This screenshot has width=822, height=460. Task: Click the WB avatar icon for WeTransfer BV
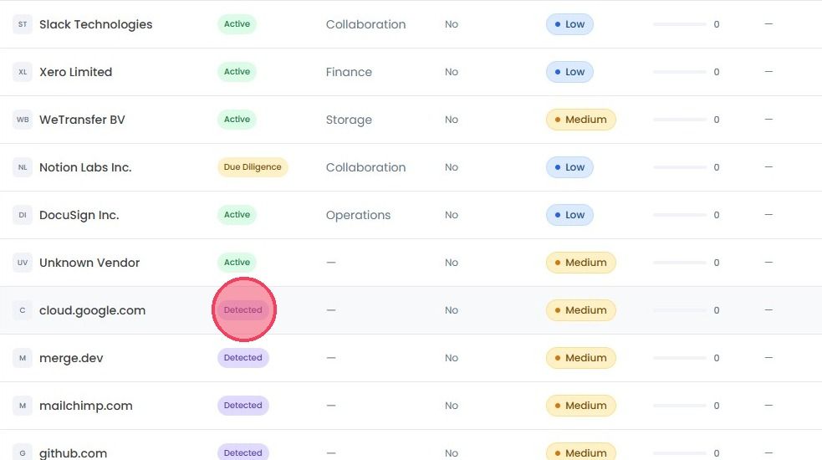click(x=23, y=120)
